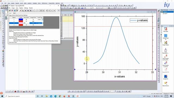Click the red Y2 color swatch
This screenshot has width=174, height=98.
[21, 25]
